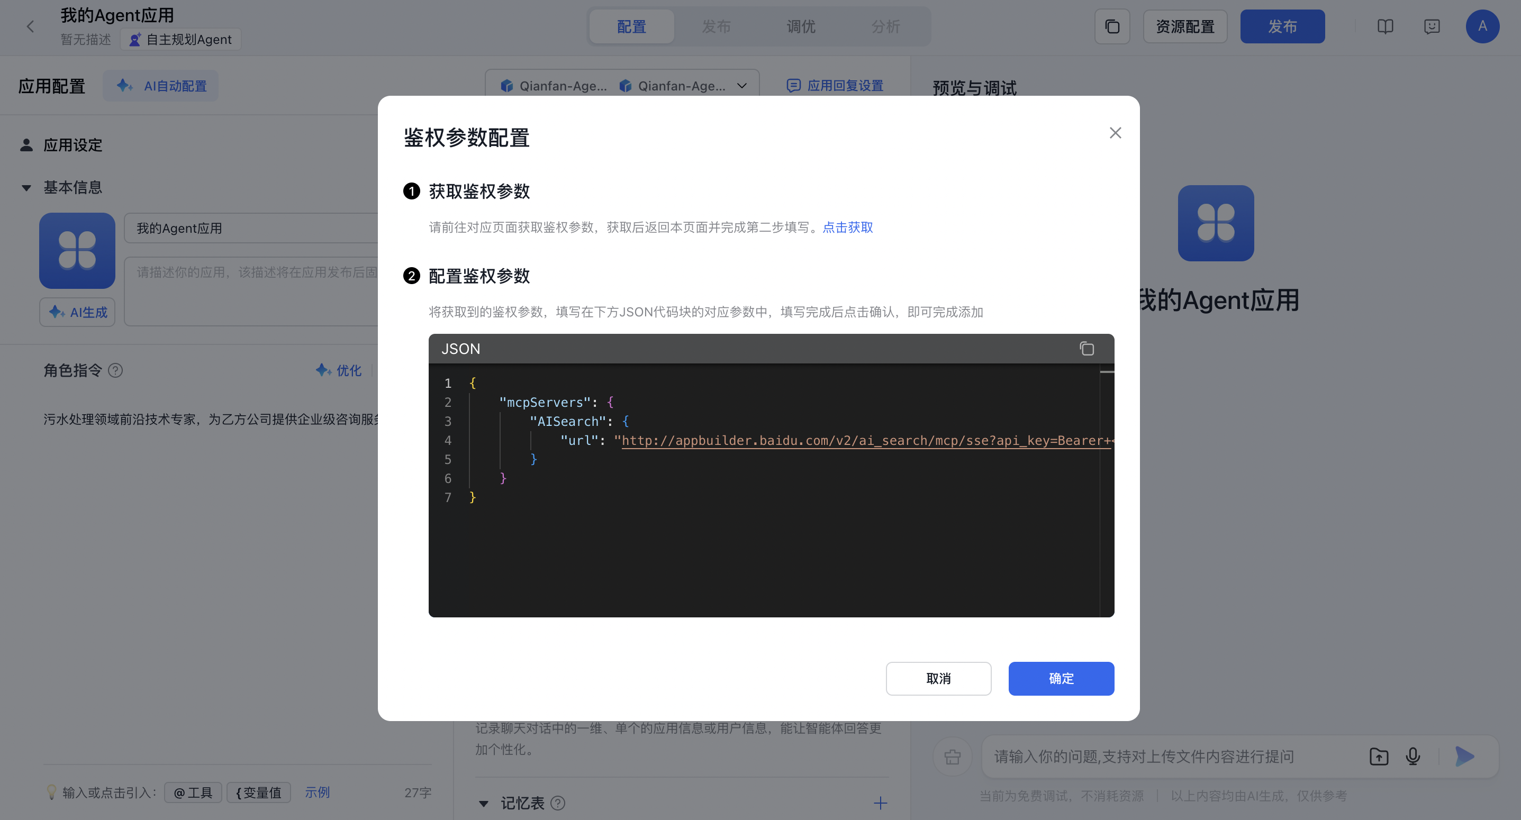Screen dimensions: 1521x820
Task: Collapse the 记忆表 section
Action: coord(484,804)
